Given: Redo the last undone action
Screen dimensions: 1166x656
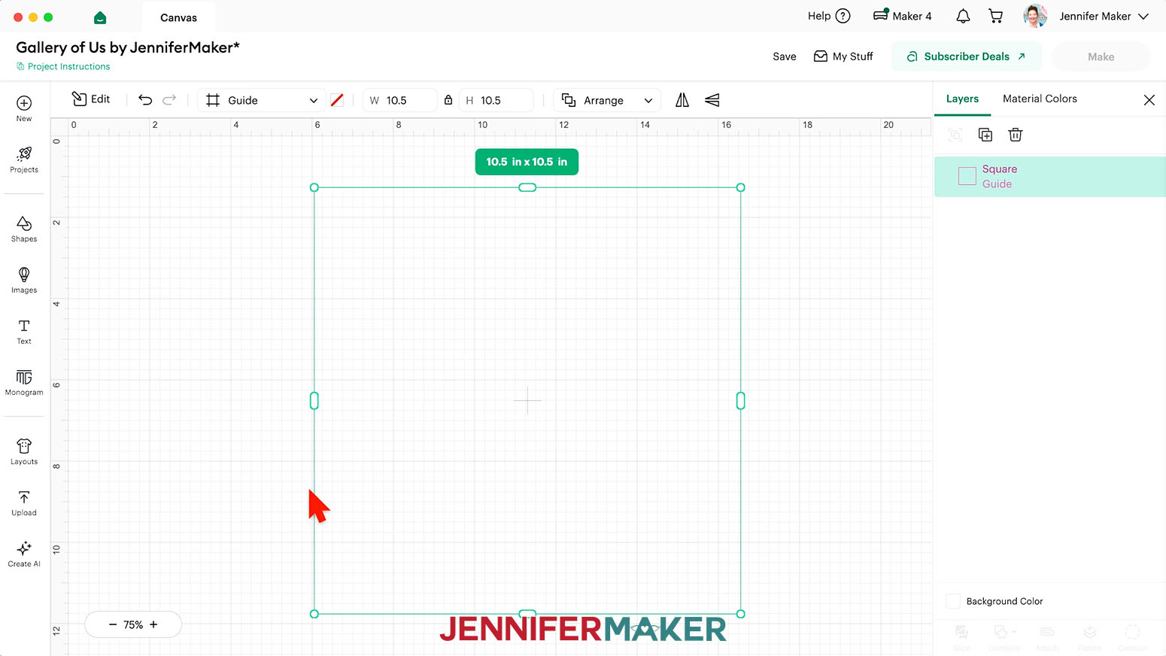Looking at the screenshot, I should tap(169, 100).
